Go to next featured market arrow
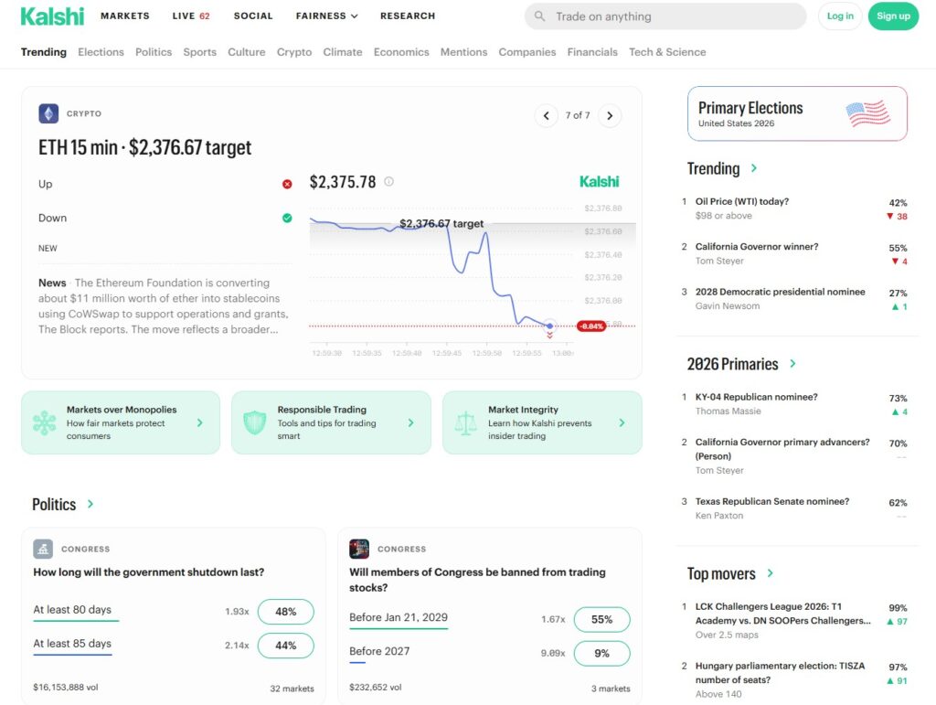 pos(610,115)
